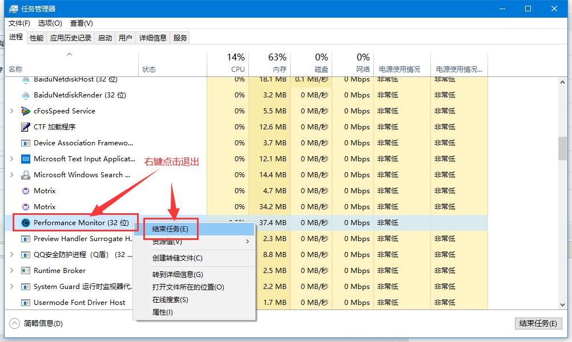
Task: Choose 结束任务(E) in the context menu
Action: 195,229
